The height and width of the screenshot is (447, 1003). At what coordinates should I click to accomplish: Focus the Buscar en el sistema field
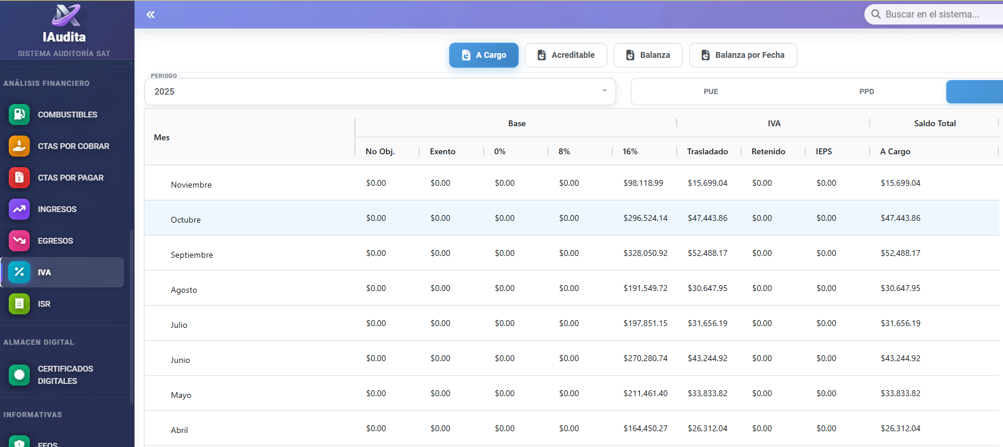(936, 15)
